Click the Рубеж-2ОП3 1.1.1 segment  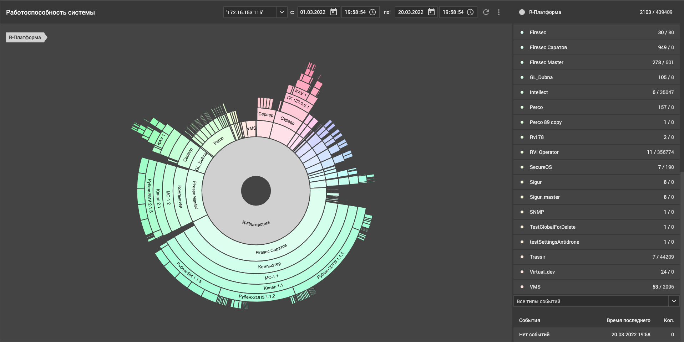pos(330,265)
